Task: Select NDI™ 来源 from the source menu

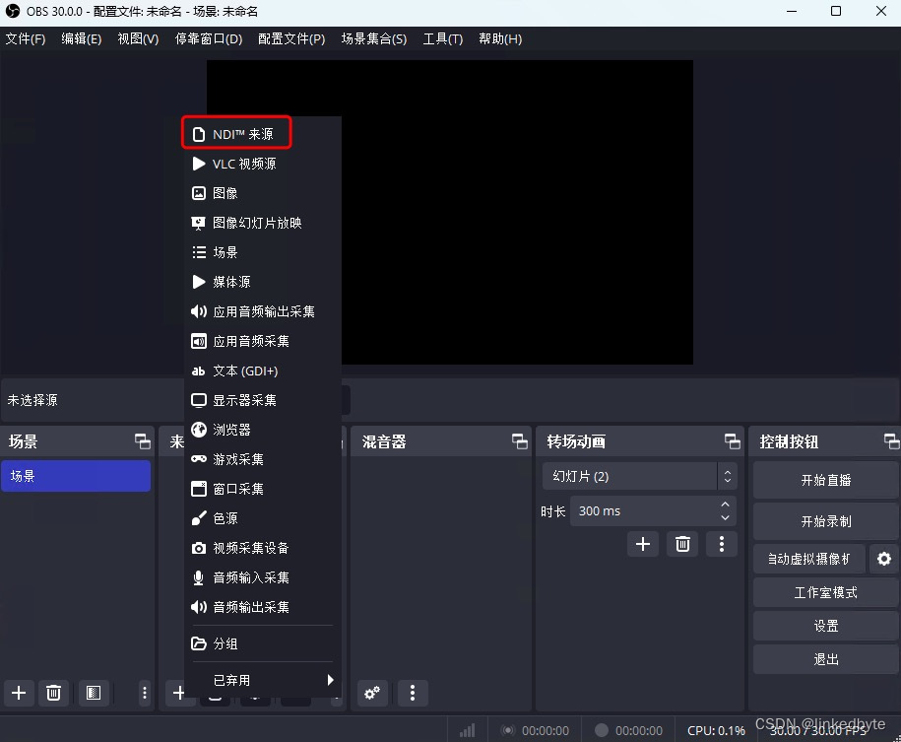Action: click(x=263, y=134)
